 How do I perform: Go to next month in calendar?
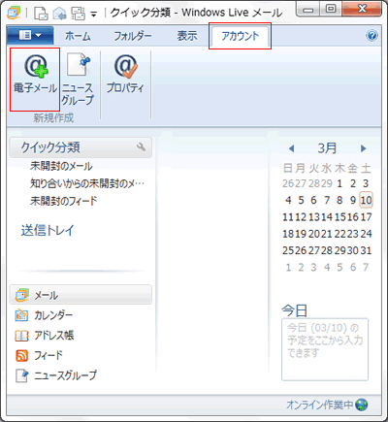(364, 148)
